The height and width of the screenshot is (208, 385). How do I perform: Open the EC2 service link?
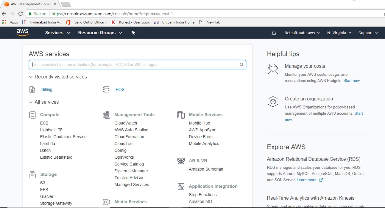[44, 123]
